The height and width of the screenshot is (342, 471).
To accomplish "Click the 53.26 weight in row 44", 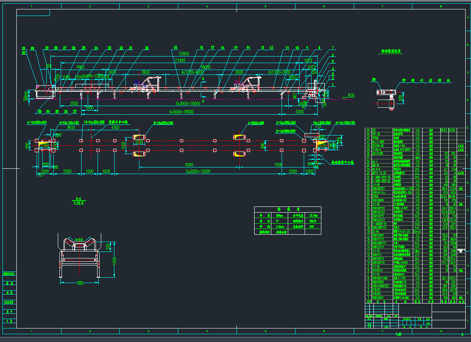I will [453, 130].
